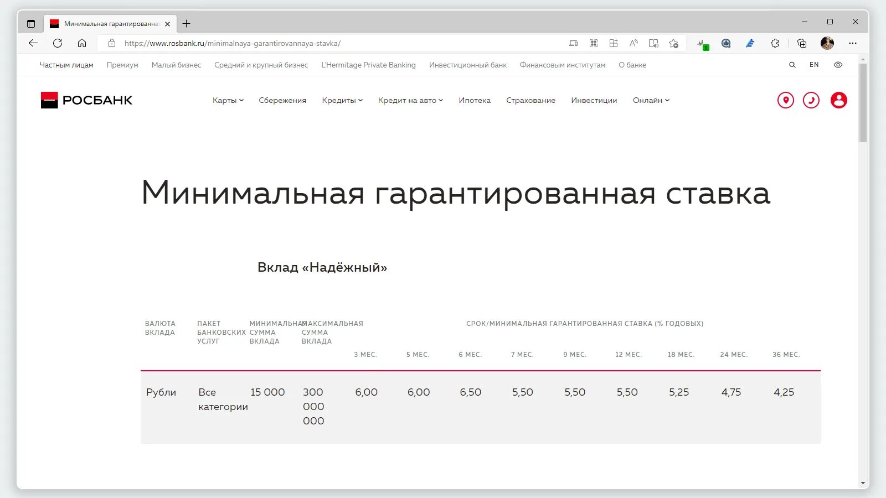Open the Инвестиции menu item
The image size is (886, 498).
[594, 100]
